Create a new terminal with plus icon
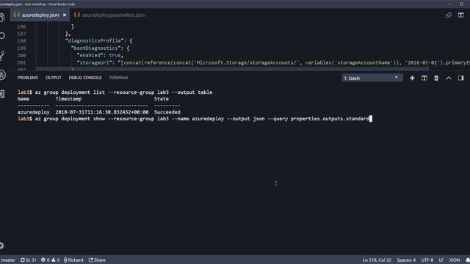470x264 pixels. click(x=412, y=78)
